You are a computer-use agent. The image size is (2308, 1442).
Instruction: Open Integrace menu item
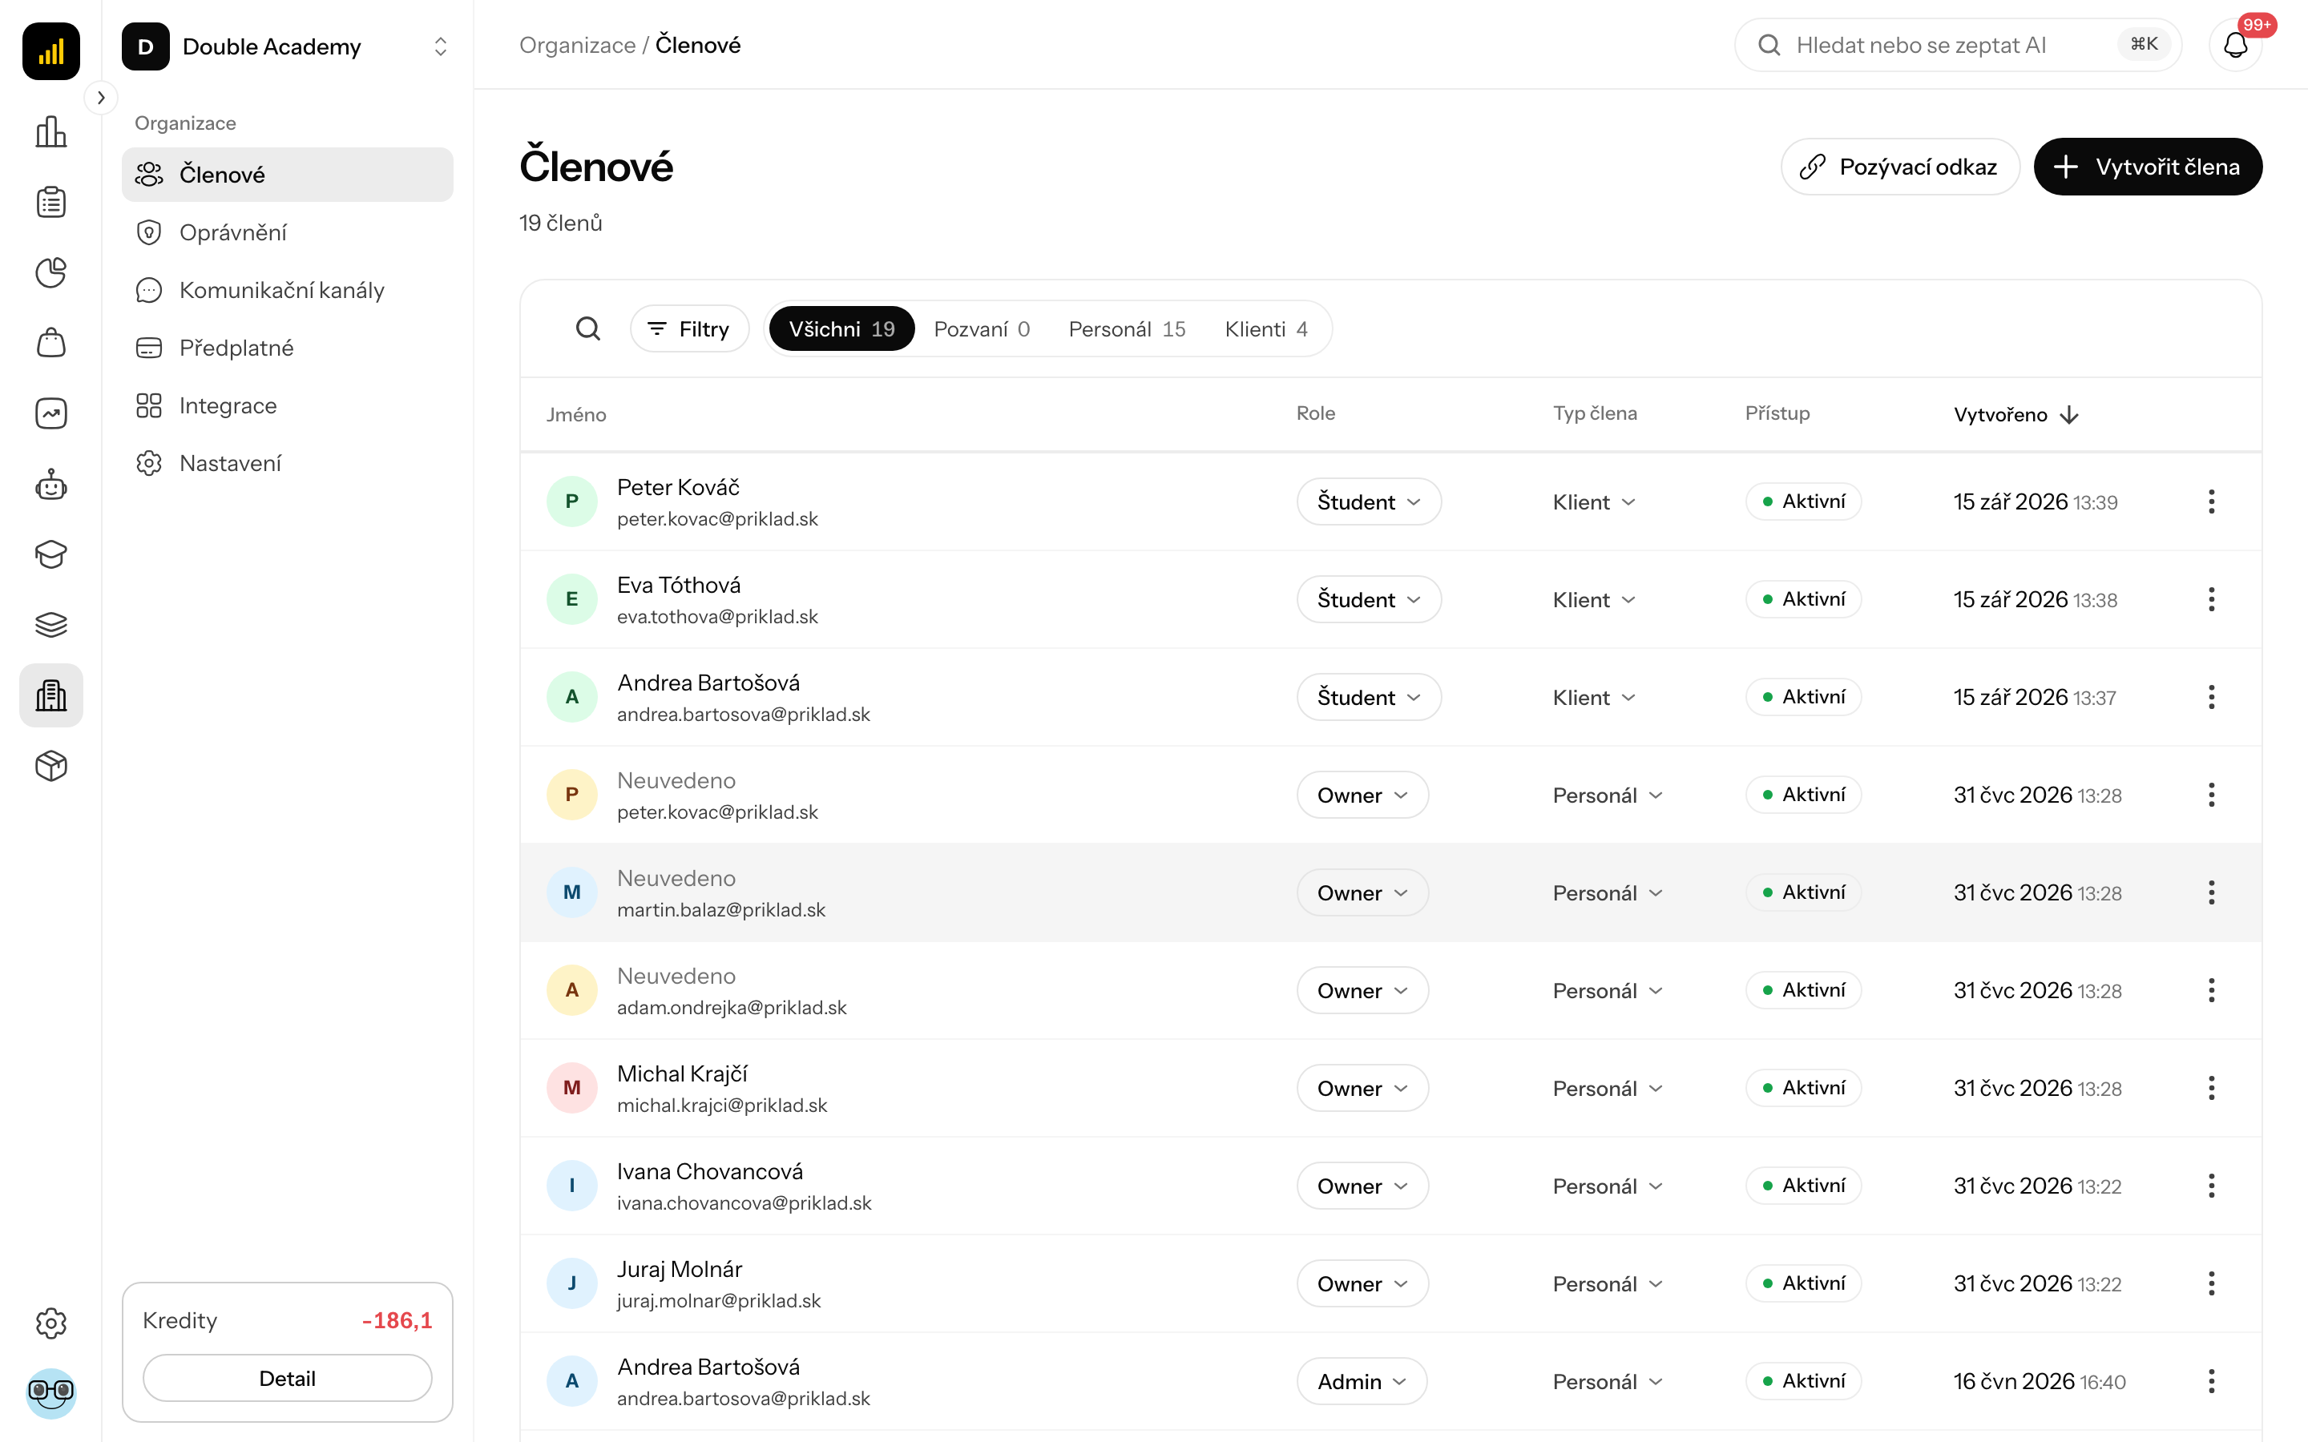coord(287,405)
